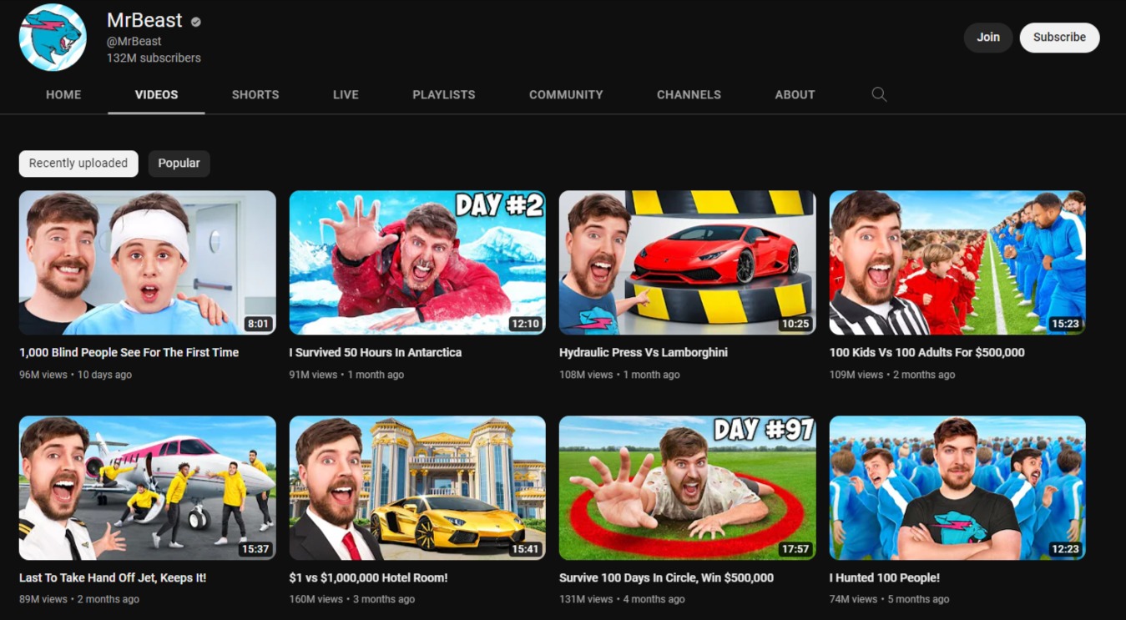Click '160M views • 3 months ago' text
Viewport: 1126px width, 620px height.
click(352, 599)
